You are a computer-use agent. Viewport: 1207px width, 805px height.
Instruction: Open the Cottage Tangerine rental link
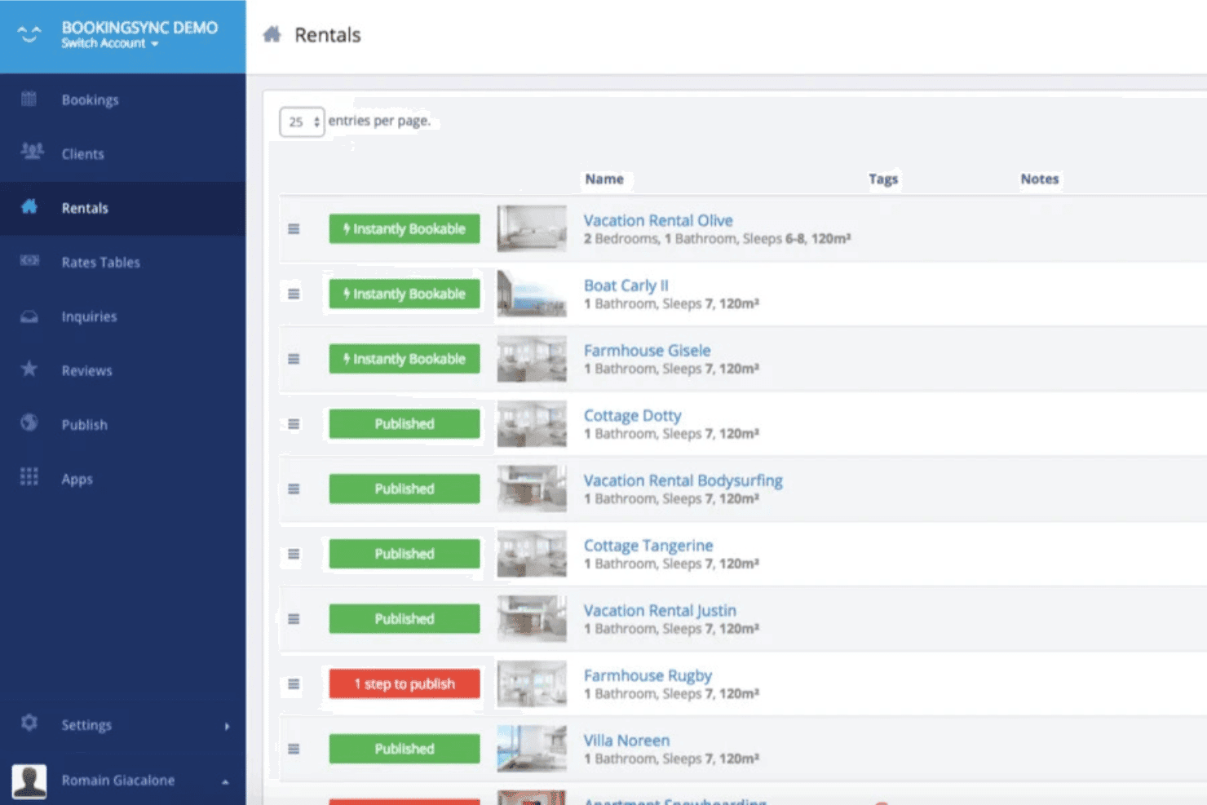point(648,546)
